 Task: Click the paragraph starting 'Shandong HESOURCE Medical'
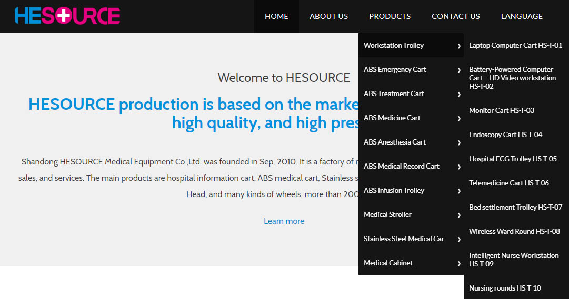point(188,178)
